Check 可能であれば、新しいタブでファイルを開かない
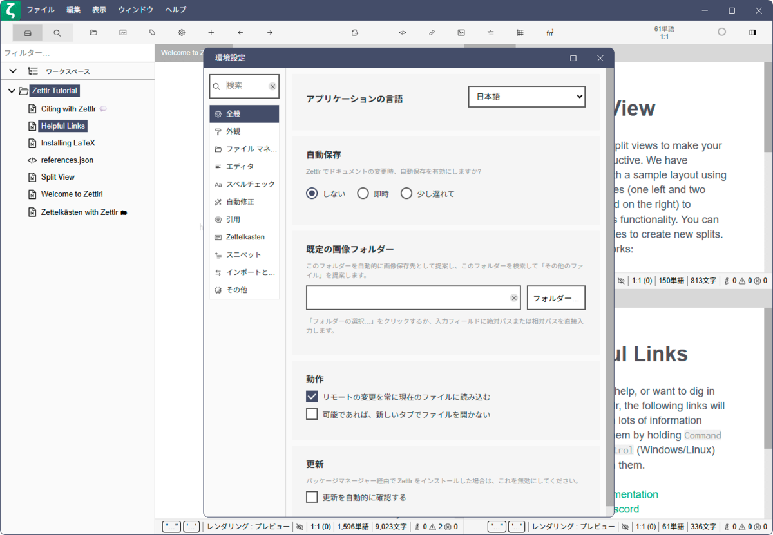 click(312, 414)
